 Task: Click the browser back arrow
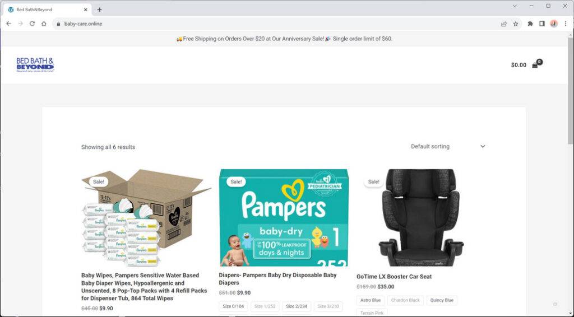9,24
